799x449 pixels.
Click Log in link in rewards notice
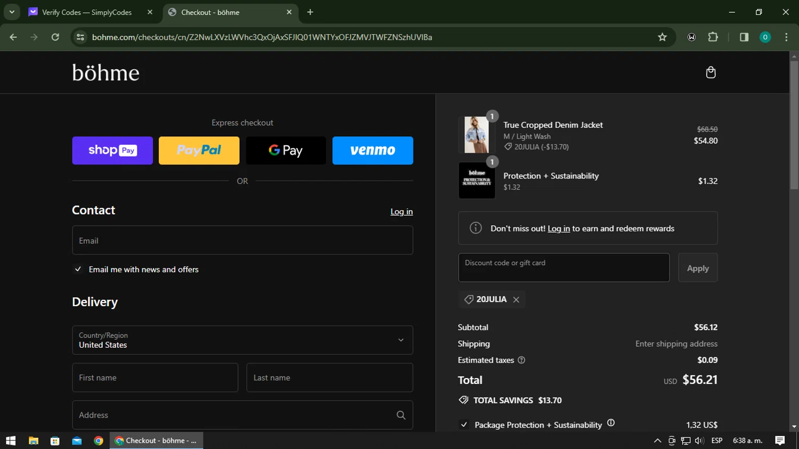click(x=559, y=228)
